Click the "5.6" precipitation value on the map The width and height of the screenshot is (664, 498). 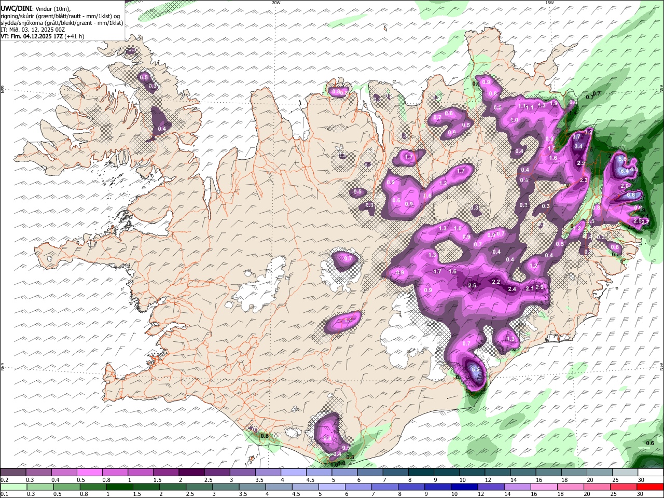coord(623,159)
